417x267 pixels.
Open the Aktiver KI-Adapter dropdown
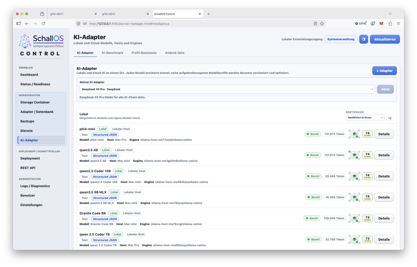(227, 89)
